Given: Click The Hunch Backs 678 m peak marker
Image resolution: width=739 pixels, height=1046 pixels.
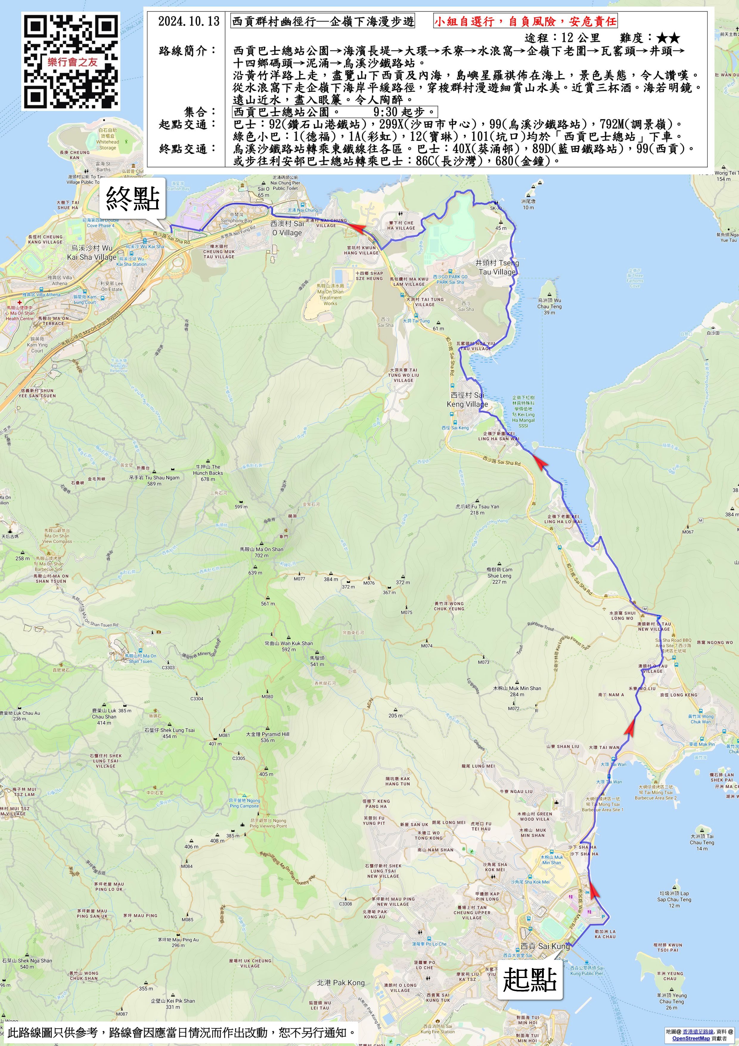Looking at the screenshot, I should click(x=208, y=461).
